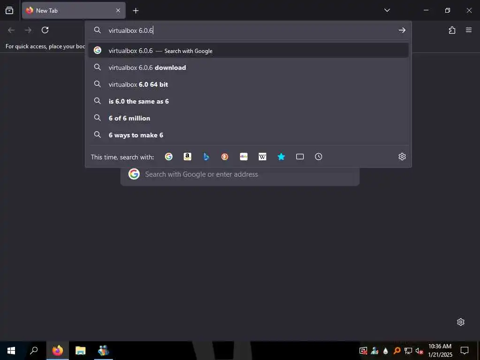This screenshot has height=360, width=480.
Task: Open Firefox View tab list icon
Action: point(9,10)
